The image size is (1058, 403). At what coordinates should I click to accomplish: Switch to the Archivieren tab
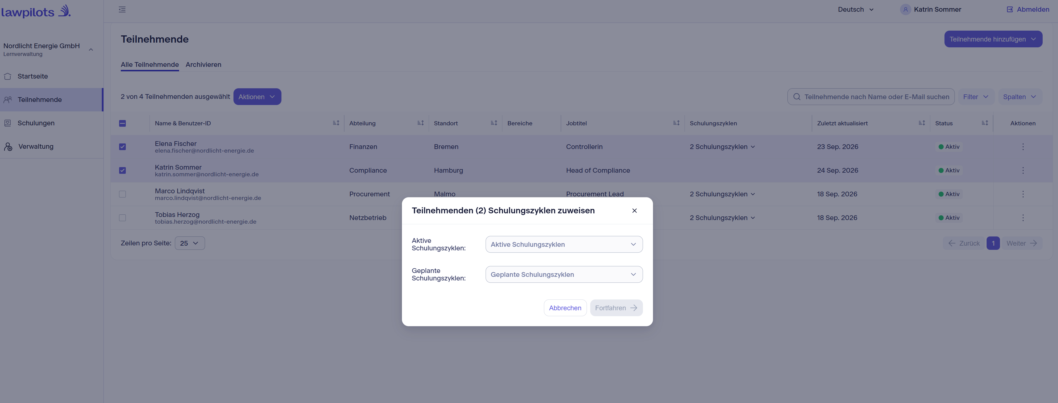pos(203,64)
